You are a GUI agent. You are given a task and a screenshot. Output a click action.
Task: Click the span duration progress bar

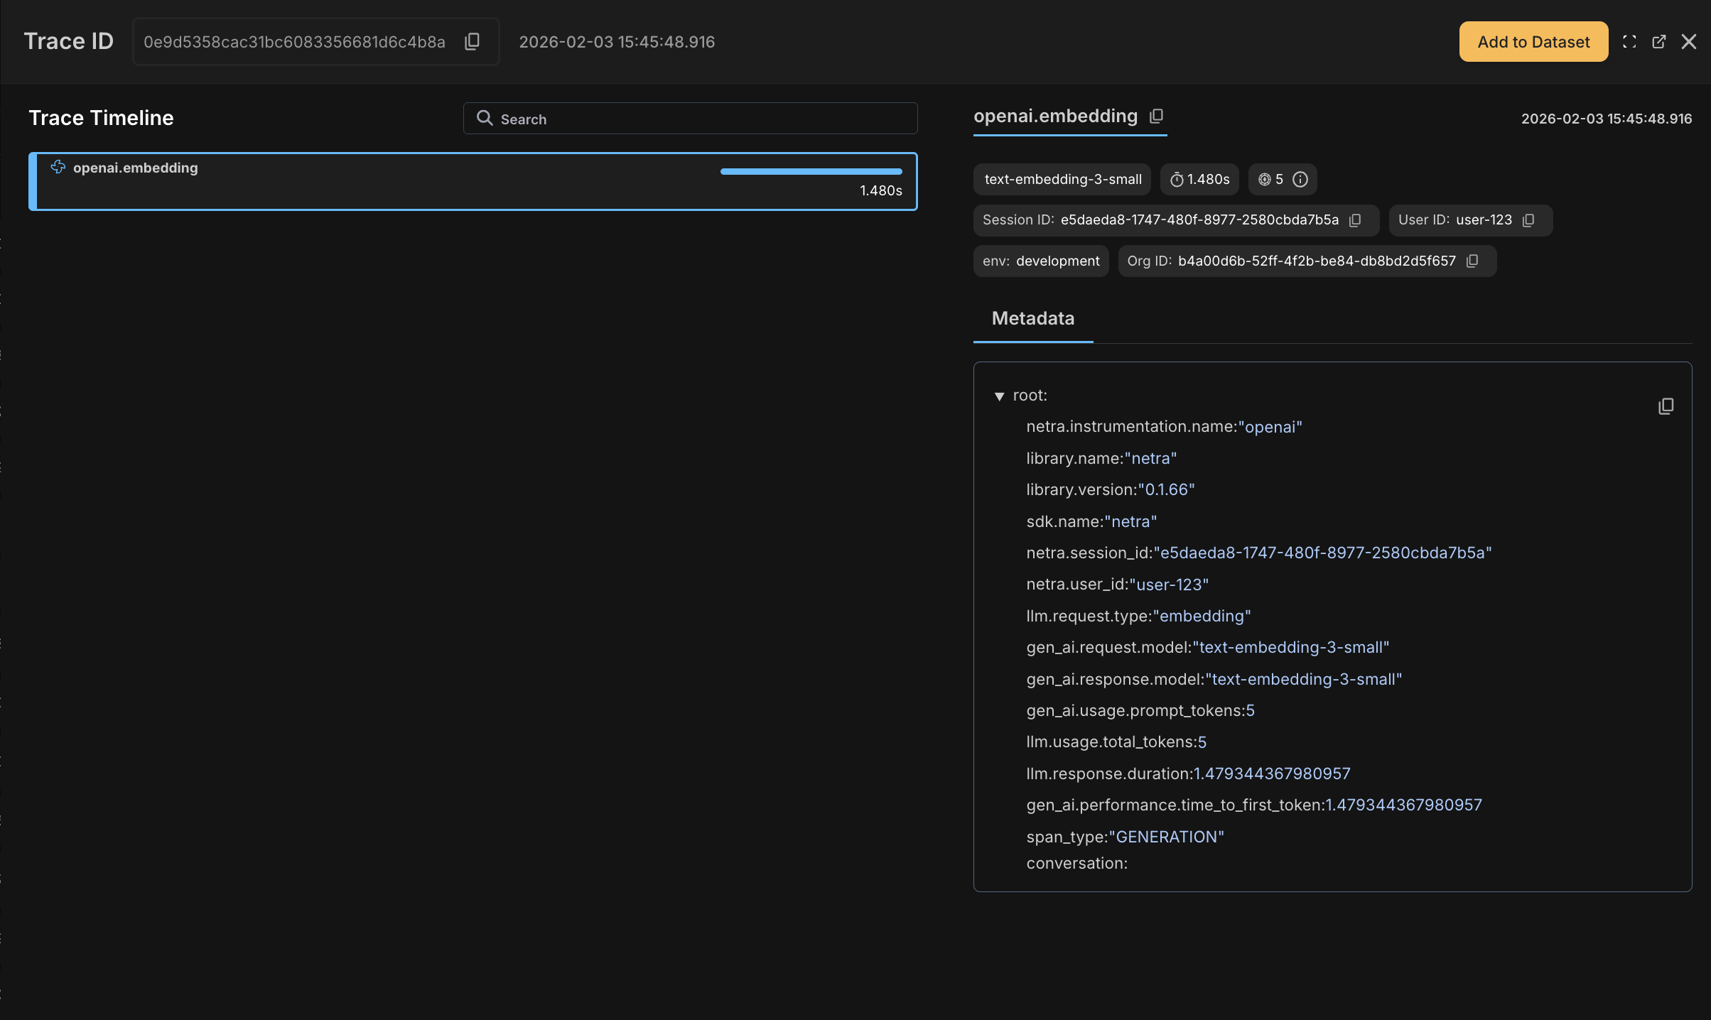(810, 171)
